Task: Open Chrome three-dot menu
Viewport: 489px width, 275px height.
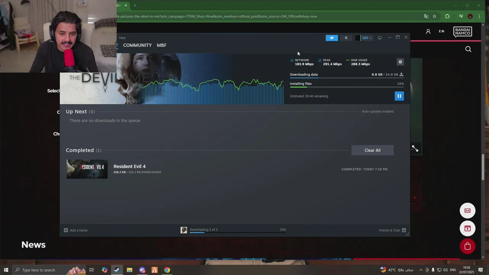Action: click(x=479, y=16)
